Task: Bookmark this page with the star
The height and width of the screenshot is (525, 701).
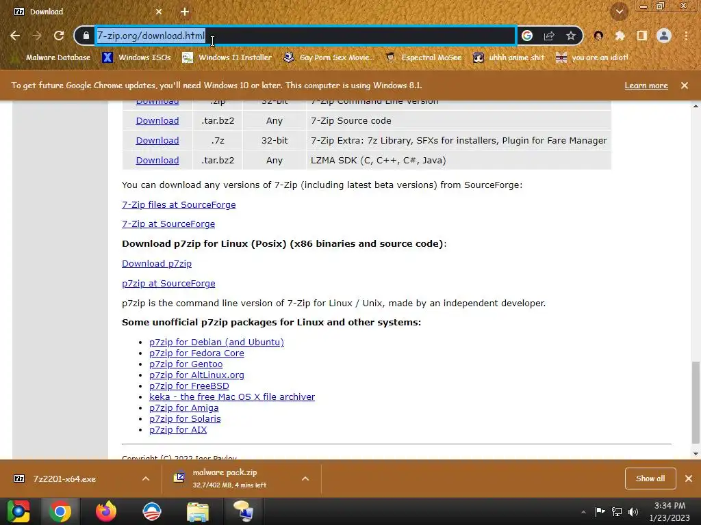Action: (x=571, y=36)
